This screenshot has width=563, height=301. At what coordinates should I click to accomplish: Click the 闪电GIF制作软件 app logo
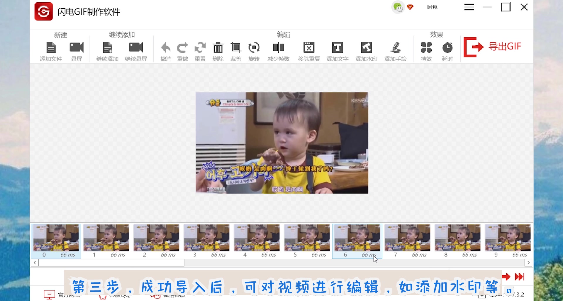43,11
